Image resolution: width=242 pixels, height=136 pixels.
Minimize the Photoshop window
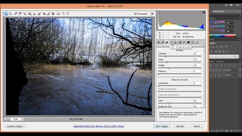pos(226,5)
